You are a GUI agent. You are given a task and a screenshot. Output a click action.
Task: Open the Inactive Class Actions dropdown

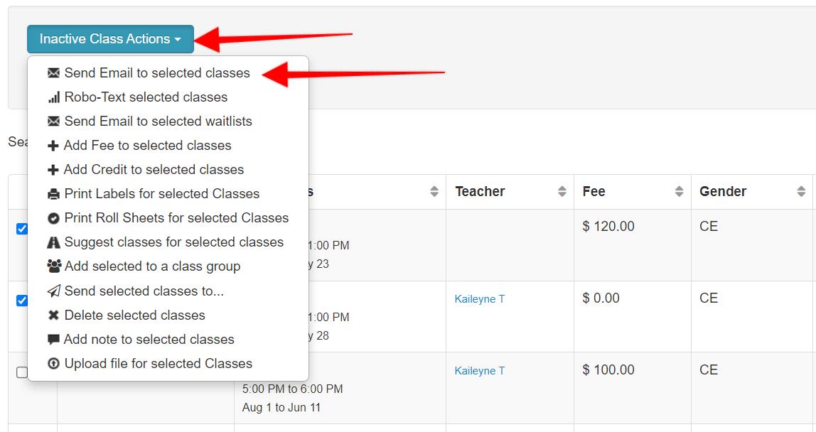coord(110,39)
